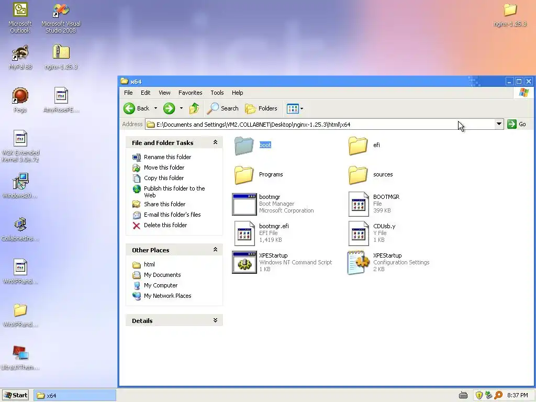Go back with the green Back arrow
Screen dimensions: 536x402
click(x=137, y=108)
